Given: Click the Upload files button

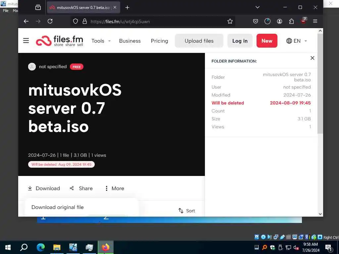Looking at the screenshot, I should coord(199,41).
